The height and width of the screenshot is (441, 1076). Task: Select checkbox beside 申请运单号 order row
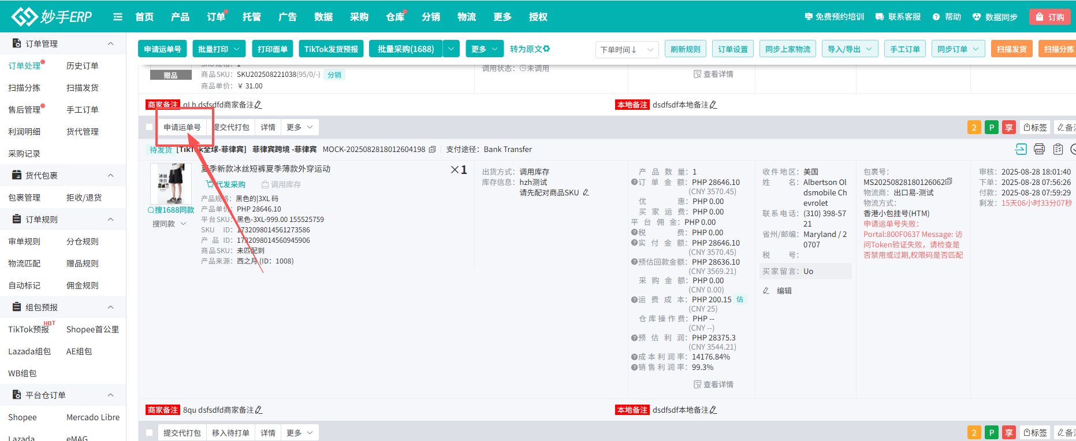click(150, 127)
